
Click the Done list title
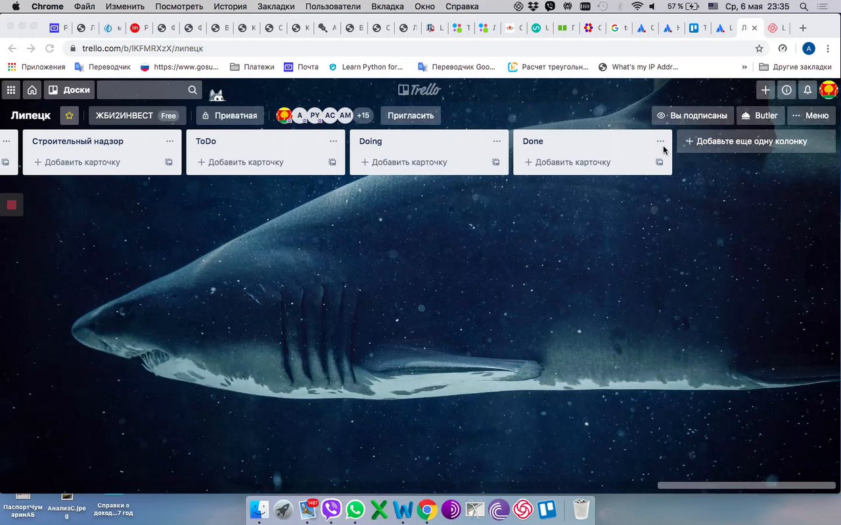click(533, 141)
